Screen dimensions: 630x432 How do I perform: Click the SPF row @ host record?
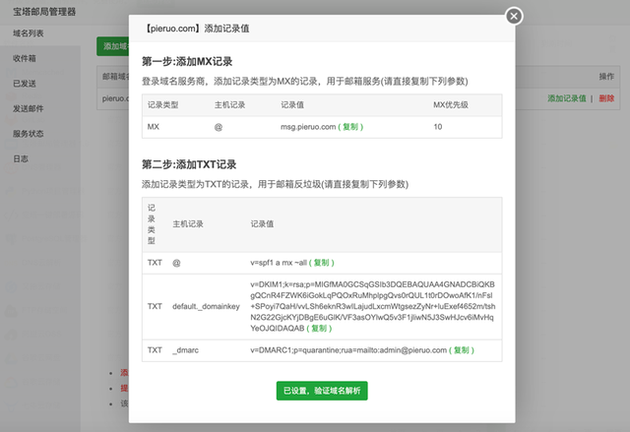pyautogui.click(x=176, y=263)
